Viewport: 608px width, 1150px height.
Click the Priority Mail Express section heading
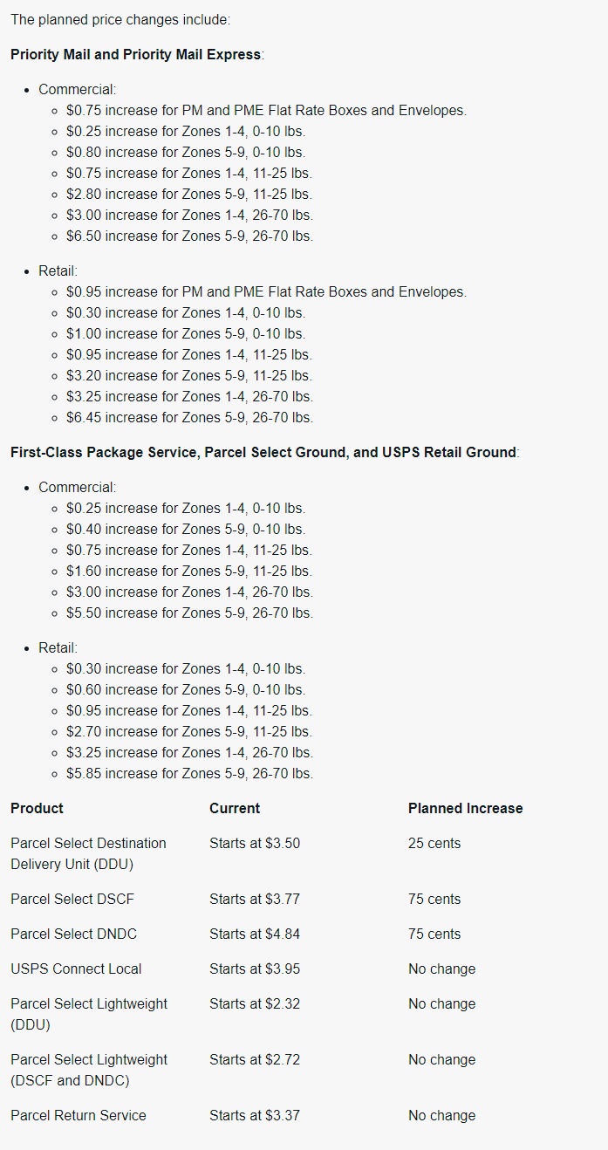[x=136, y=54]
